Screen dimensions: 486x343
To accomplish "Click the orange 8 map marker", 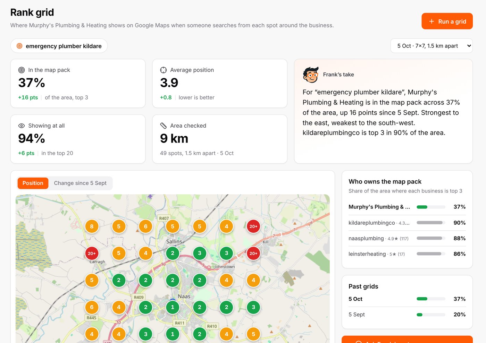I will (x=92, y=226).
